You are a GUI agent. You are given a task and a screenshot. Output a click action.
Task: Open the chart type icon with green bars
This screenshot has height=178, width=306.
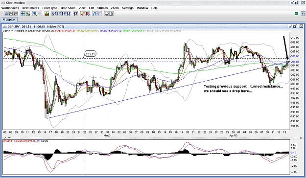click(x=47, y=14)
